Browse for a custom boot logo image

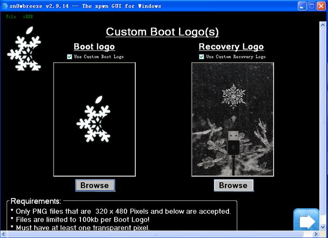coord(95,185)
